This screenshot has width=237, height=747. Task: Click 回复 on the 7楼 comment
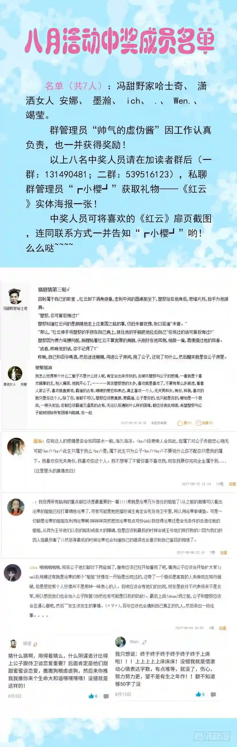point(224,552)
